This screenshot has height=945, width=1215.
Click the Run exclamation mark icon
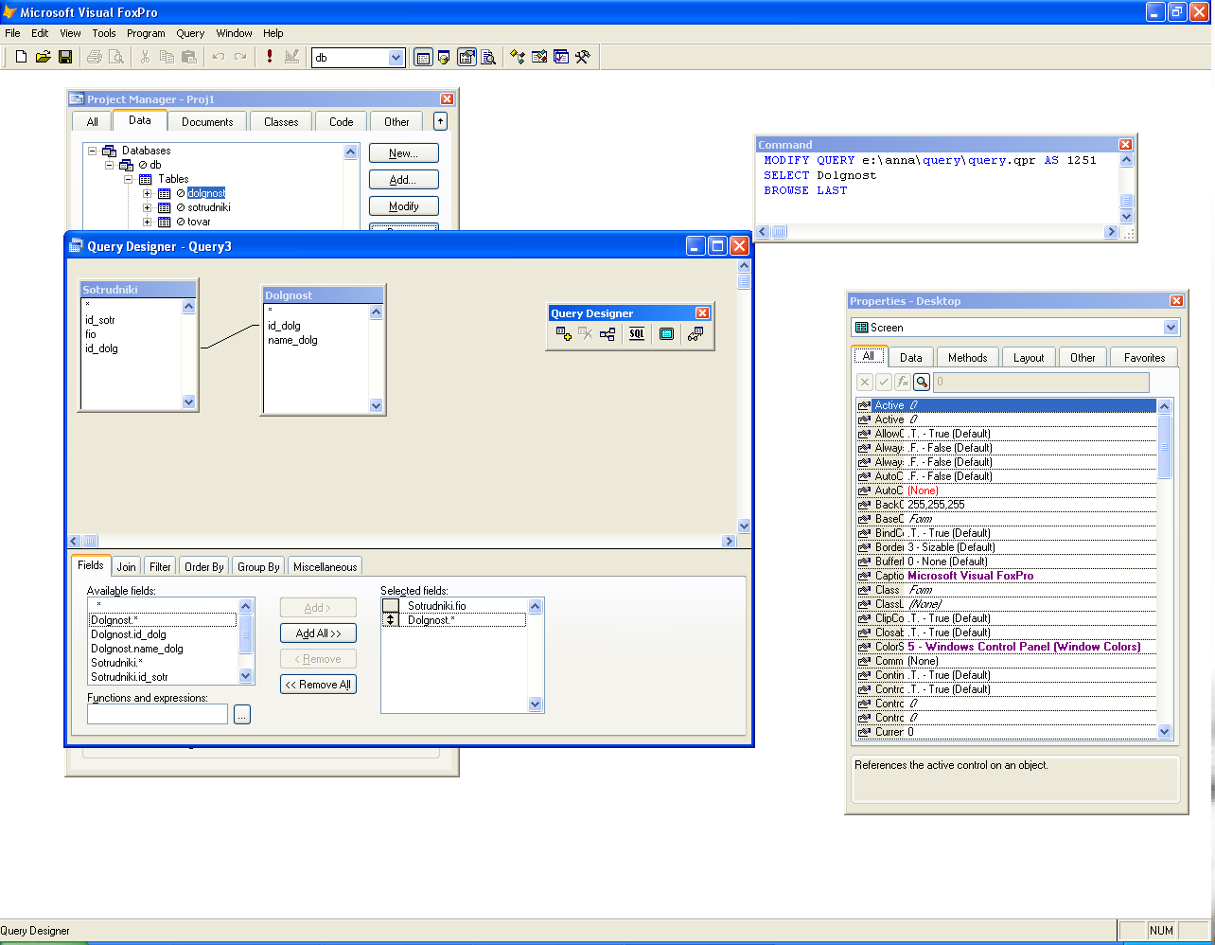(270, 57)
